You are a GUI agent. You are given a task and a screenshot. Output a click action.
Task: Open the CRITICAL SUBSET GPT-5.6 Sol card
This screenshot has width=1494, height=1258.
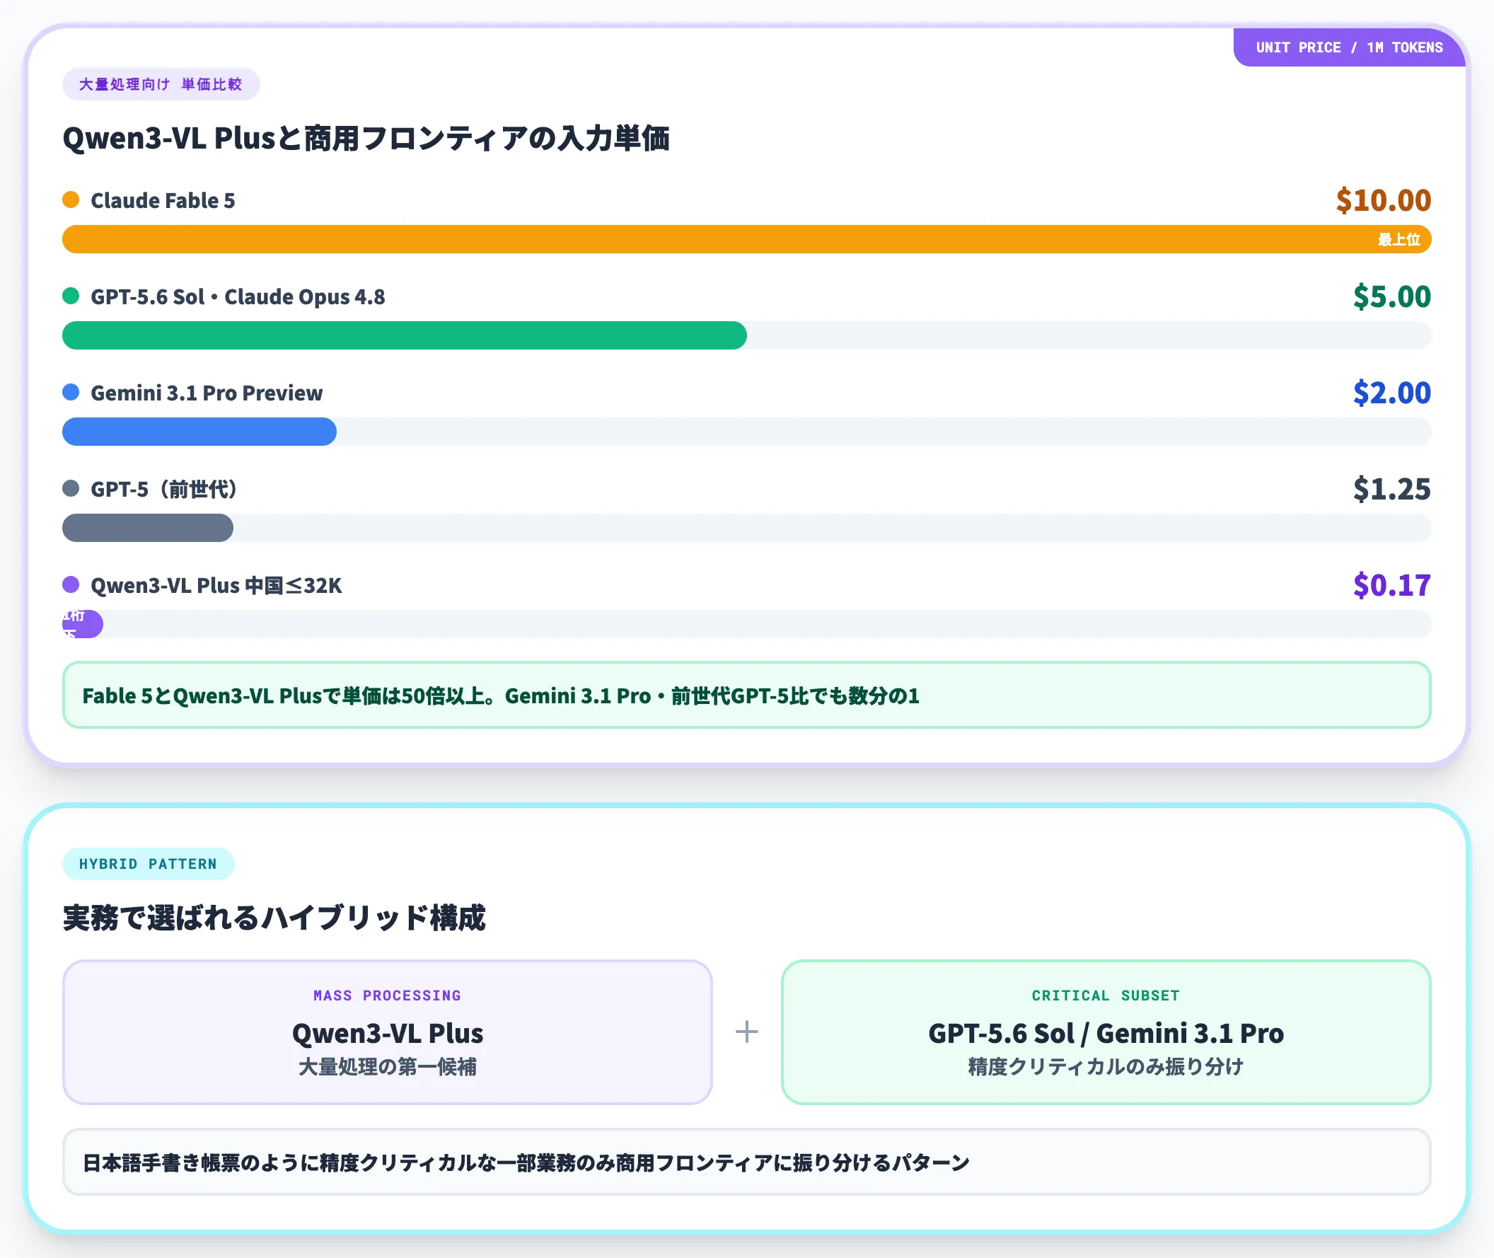tap(1106, 1032)
